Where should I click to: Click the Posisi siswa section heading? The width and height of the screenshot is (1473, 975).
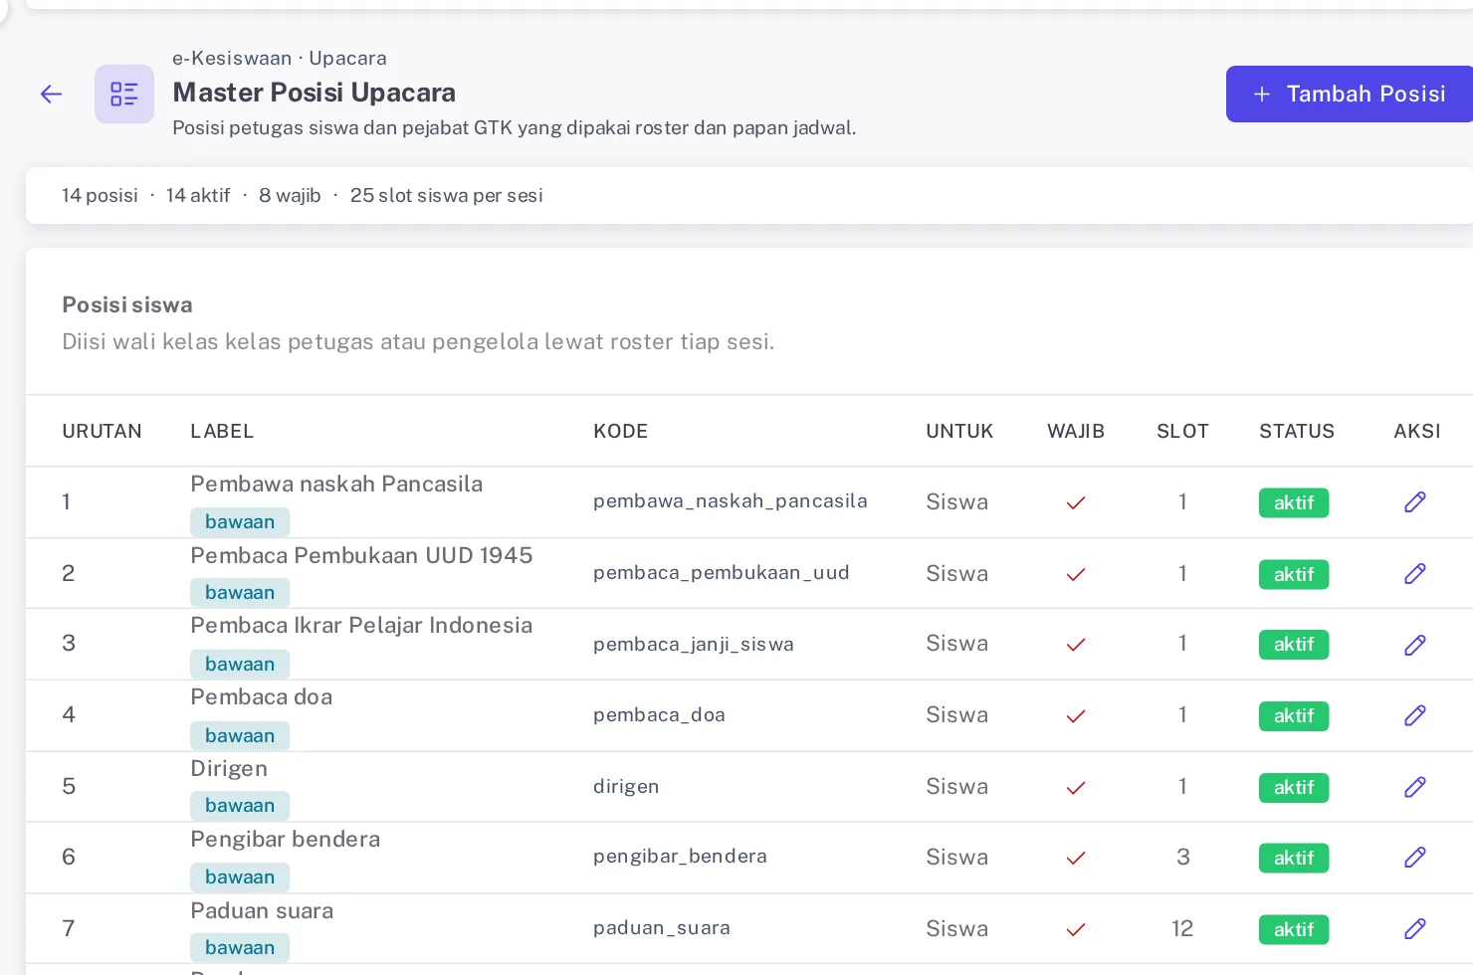(127, 304)
